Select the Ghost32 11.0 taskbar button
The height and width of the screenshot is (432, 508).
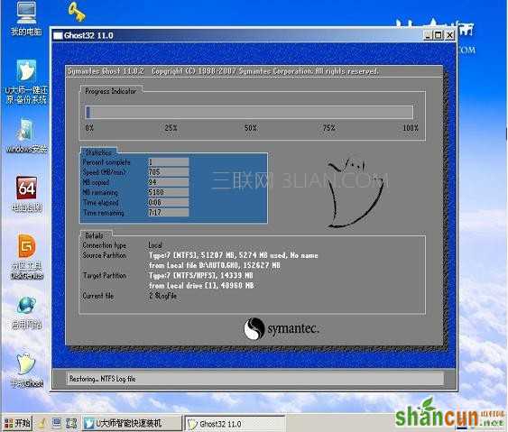(235, 424)
